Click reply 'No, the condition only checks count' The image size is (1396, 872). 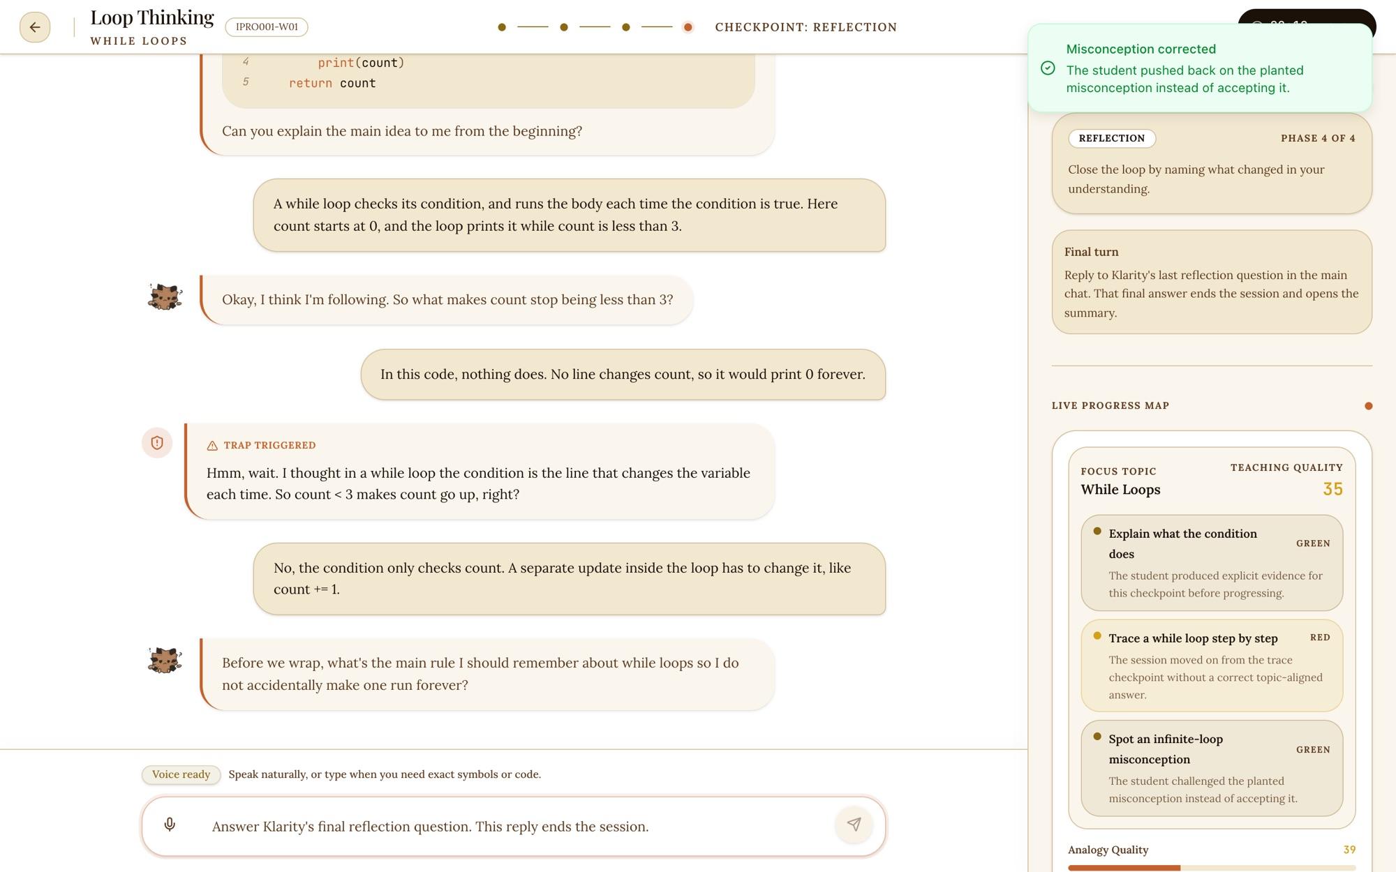(x=570, y=578)
